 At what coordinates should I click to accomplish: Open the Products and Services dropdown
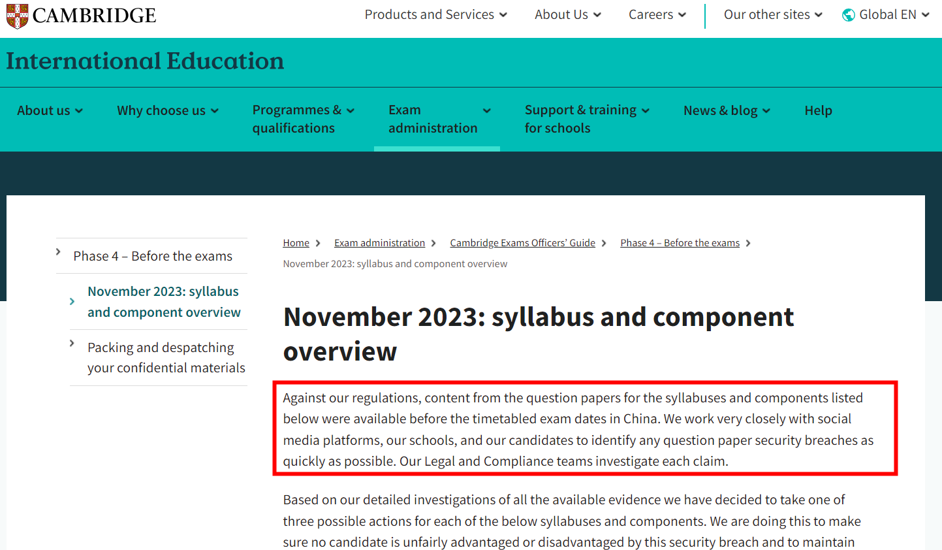coord(435,14)
